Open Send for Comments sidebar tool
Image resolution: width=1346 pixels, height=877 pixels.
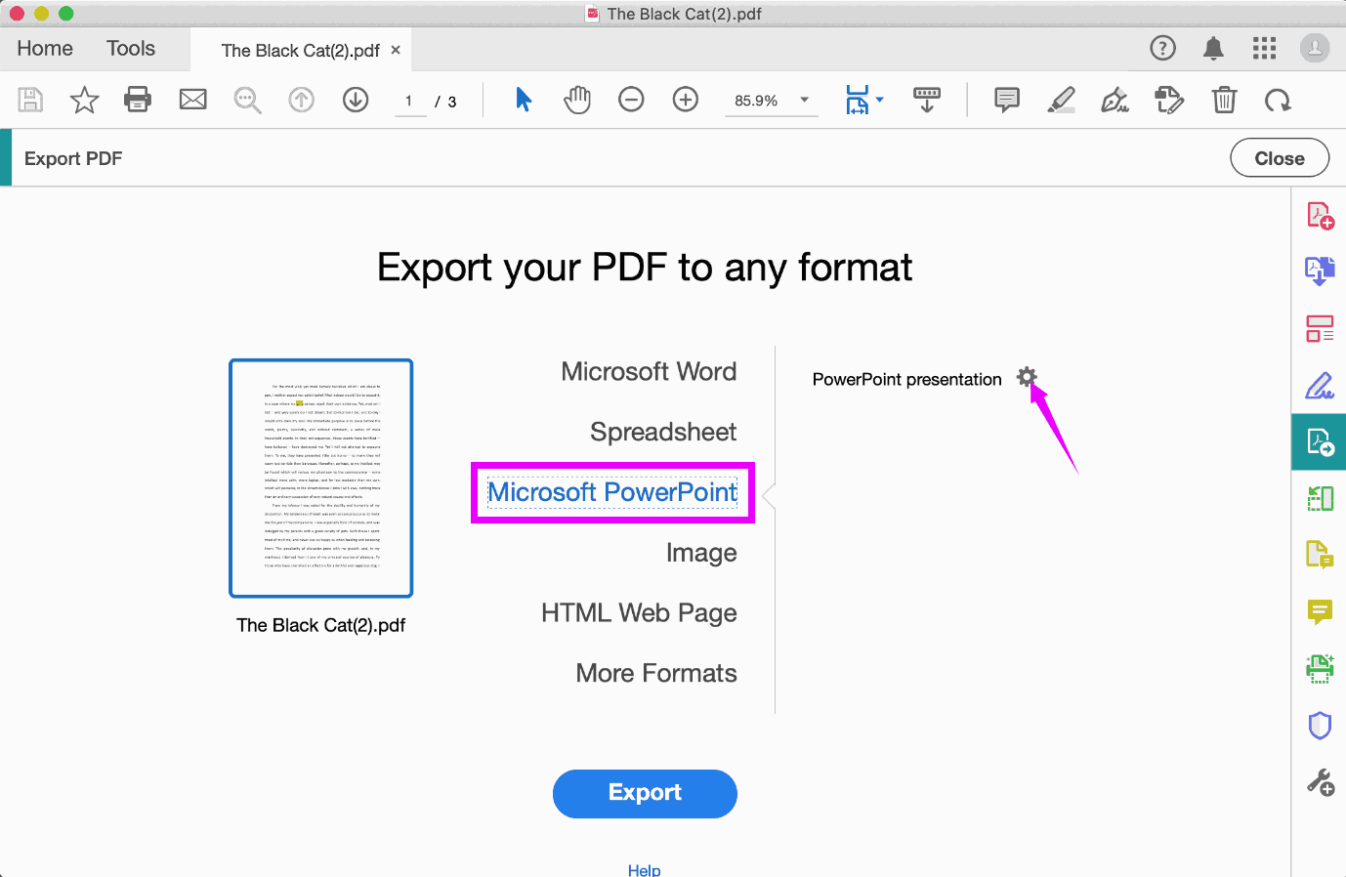tap(1320, 555)
